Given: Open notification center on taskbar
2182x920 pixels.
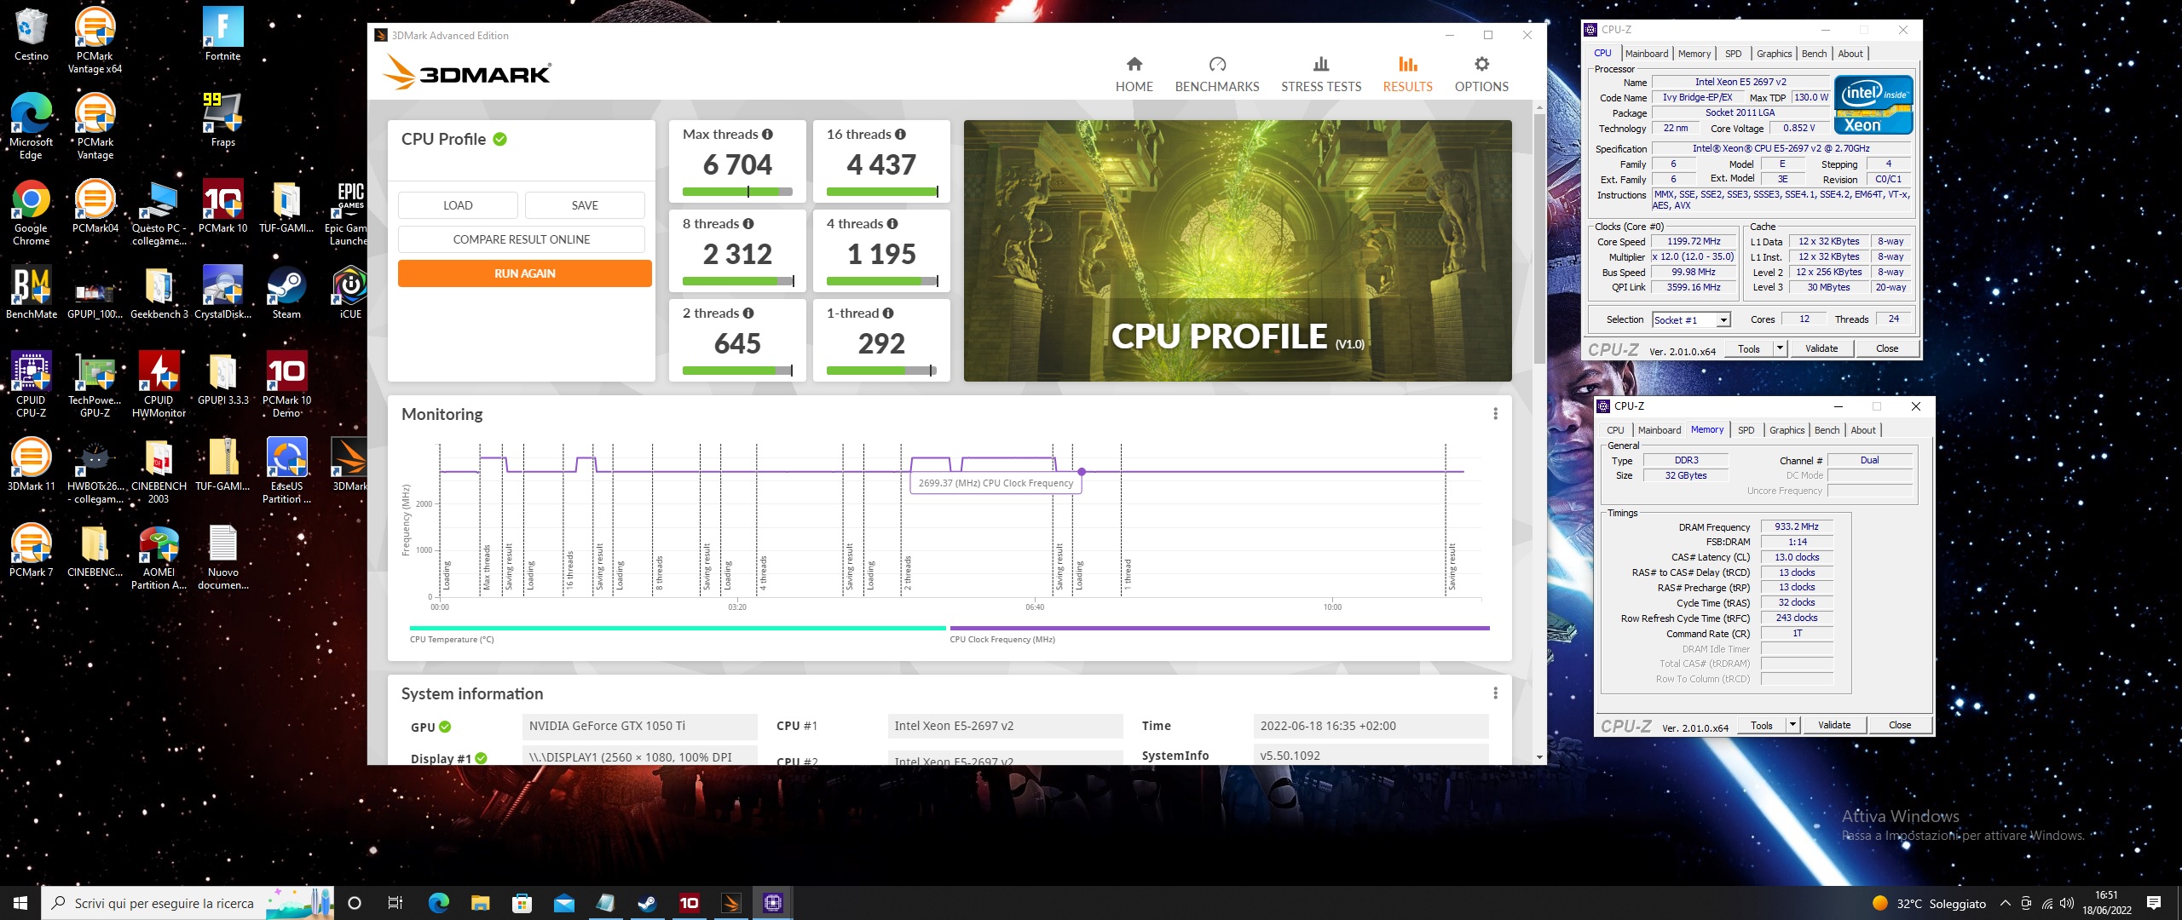Looking at the screenshot, I should 2154,903.
